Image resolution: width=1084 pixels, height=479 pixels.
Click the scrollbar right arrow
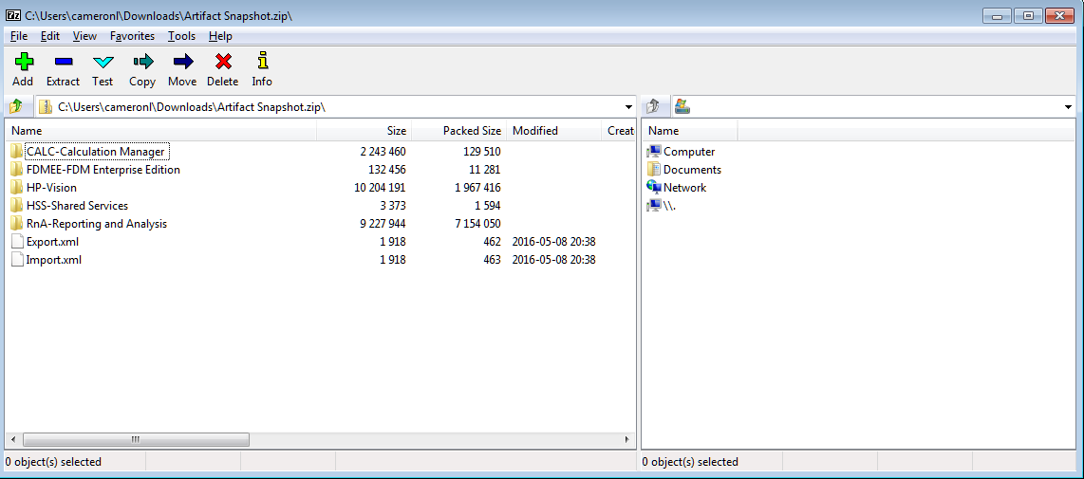click(627, 439)
